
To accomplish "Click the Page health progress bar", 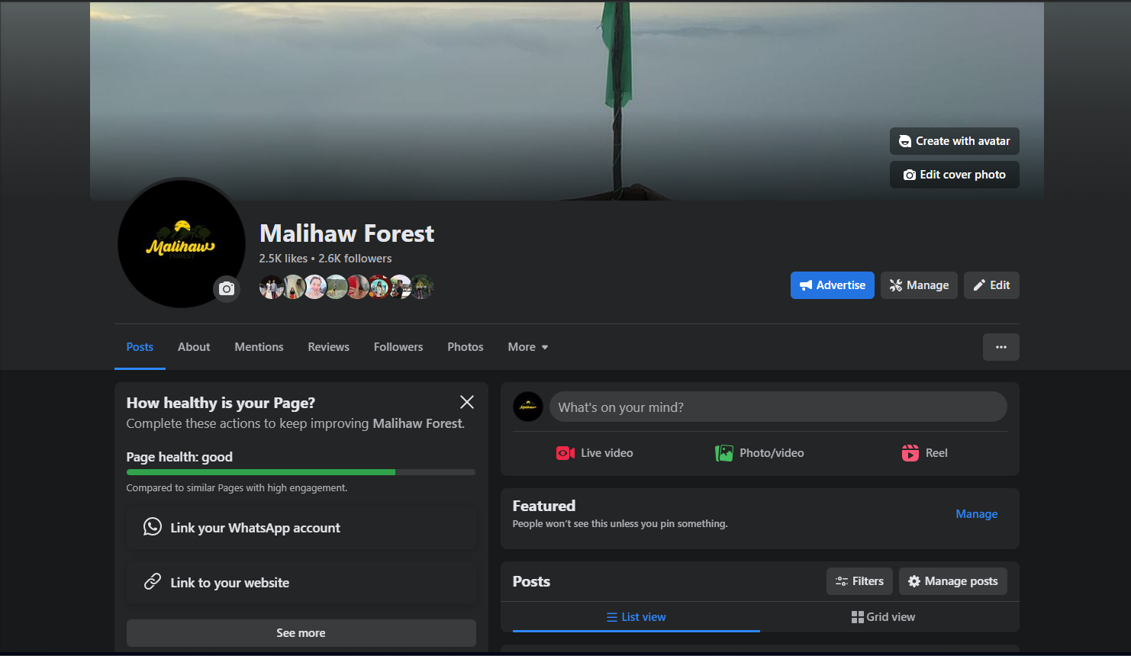I will pos(301,472).
